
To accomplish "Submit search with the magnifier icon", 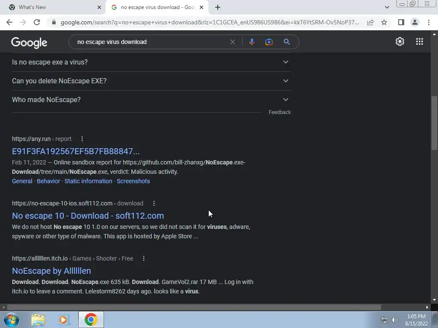I will tap(287, 42).
